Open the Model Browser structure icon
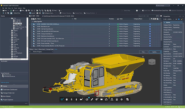Screen dimensions: 185x112 coord(112,99)
